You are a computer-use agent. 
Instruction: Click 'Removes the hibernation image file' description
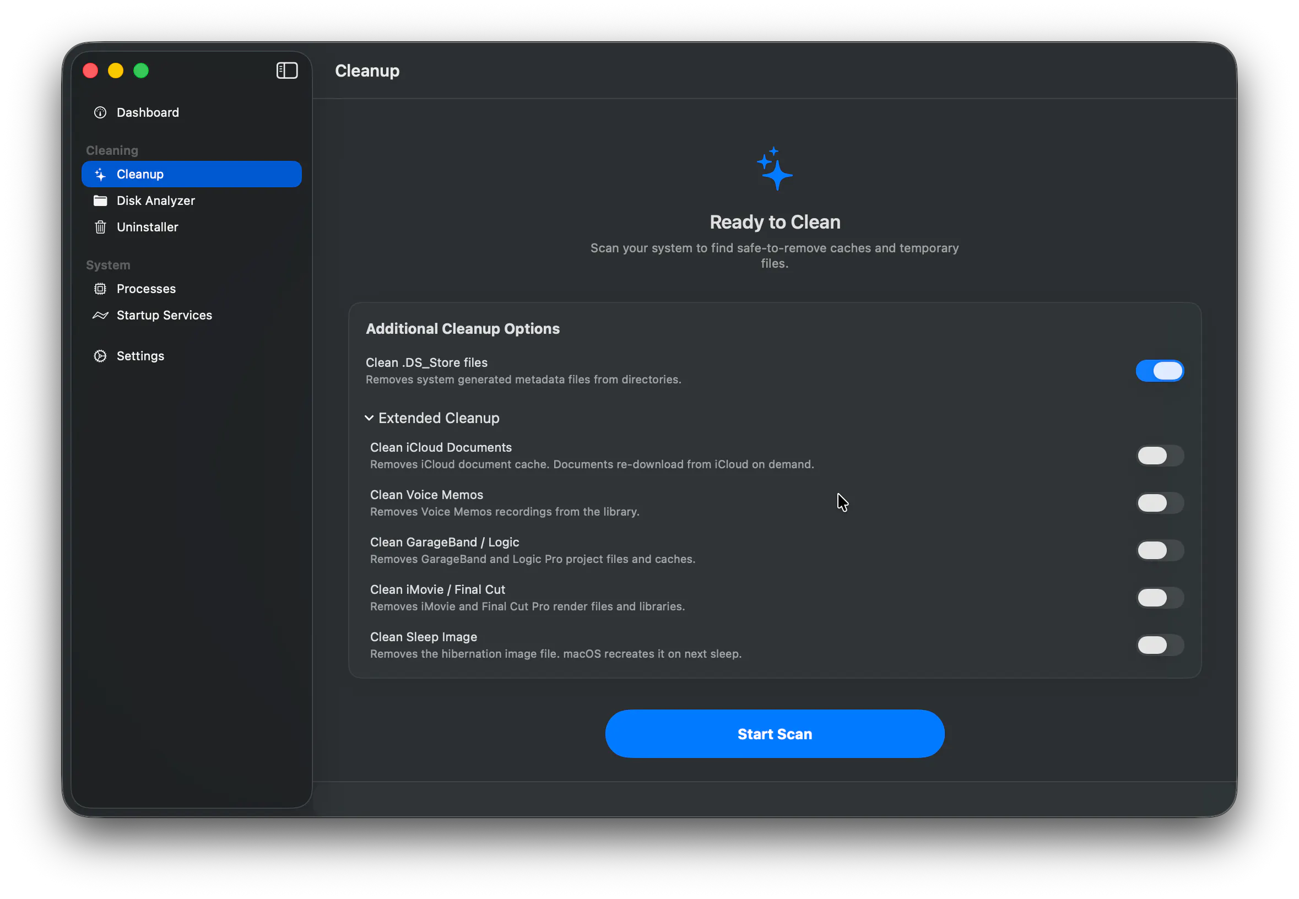(x=555, y=653)
